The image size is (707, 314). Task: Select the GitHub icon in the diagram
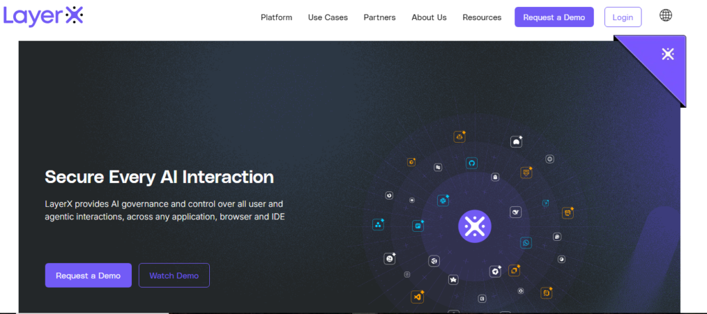472,163
